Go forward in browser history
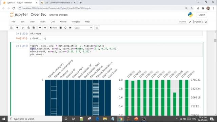Screen dimensions: 217x122 point(8,8)
